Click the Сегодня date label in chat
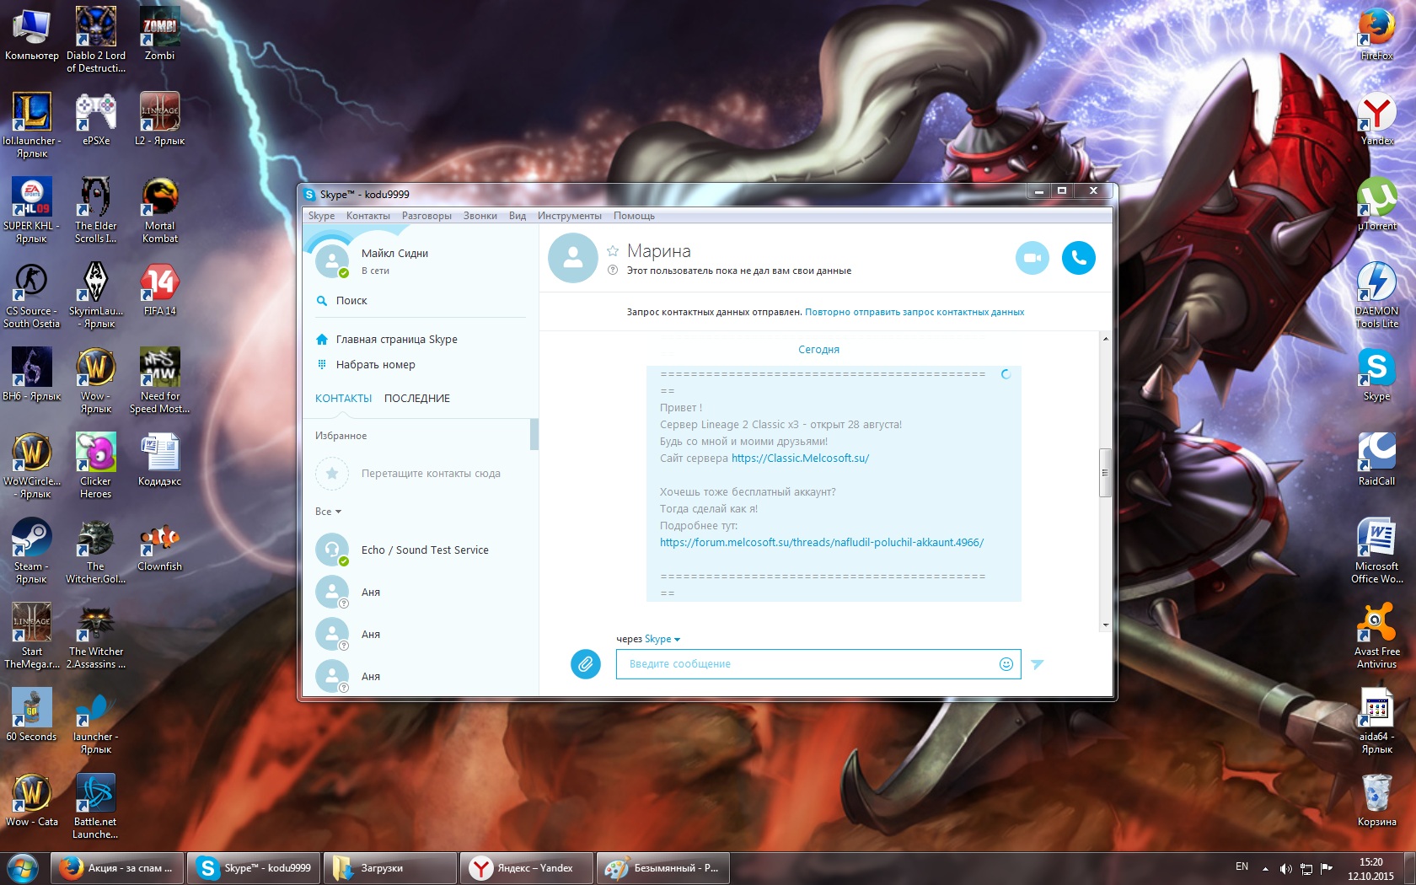 coord(818,350)
